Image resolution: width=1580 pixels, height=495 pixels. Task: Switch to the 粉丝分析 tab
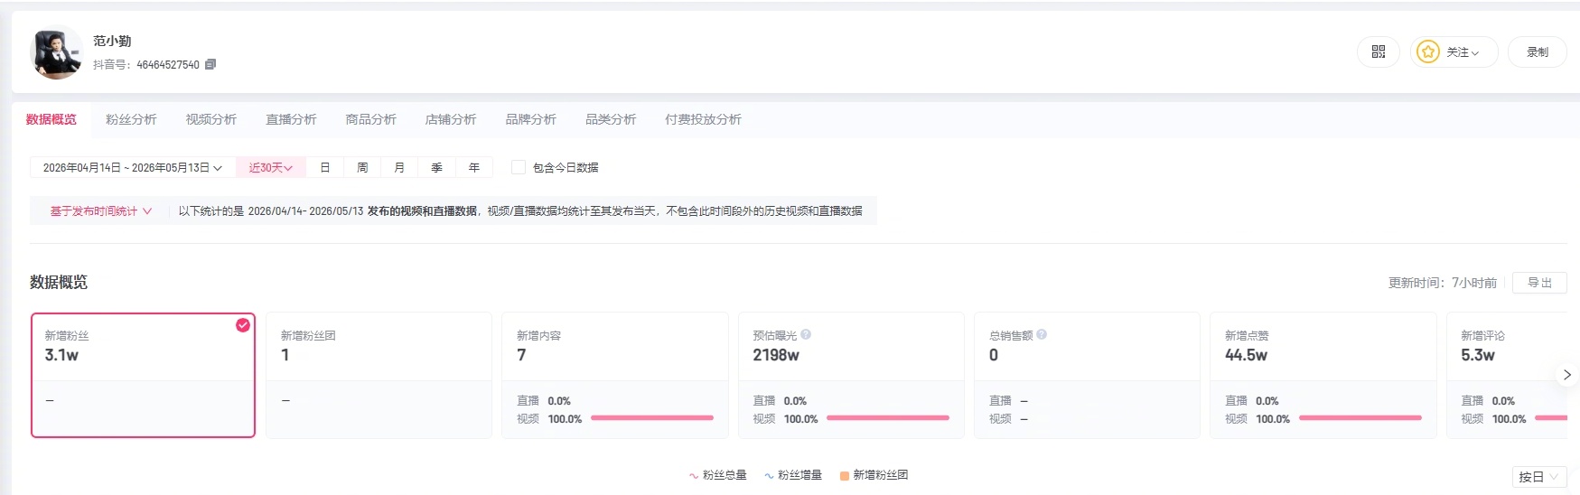(x=131, y=119)
